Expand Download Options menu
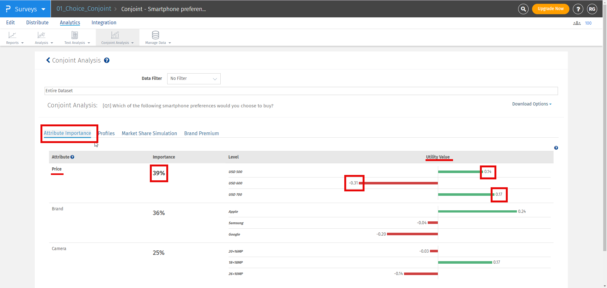The height and width of the screenshot is (288, 607). 532,104
